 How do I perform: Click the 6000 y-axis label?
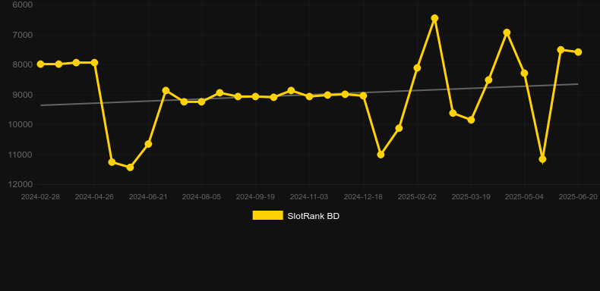click(x=23, y=5)
